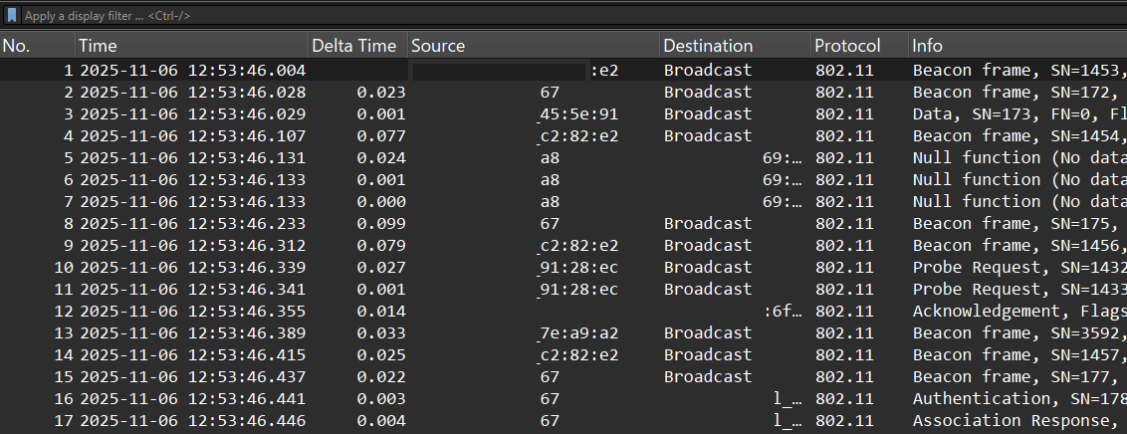The image size is (1127, 434).
Task: Select packet 6 Null function row
Action: (x=563, y=179)
